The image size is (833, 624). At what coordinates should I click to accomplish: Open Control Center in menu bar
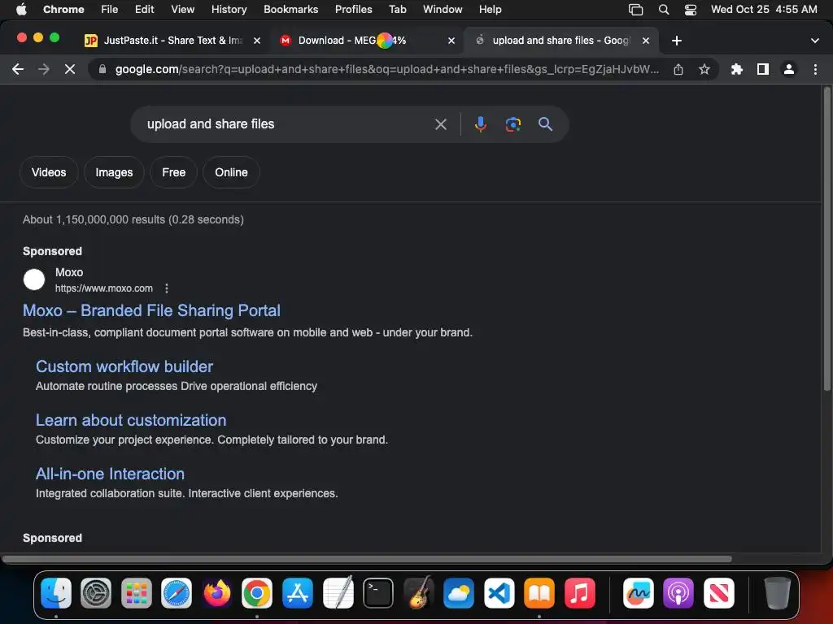pos(690,9)
